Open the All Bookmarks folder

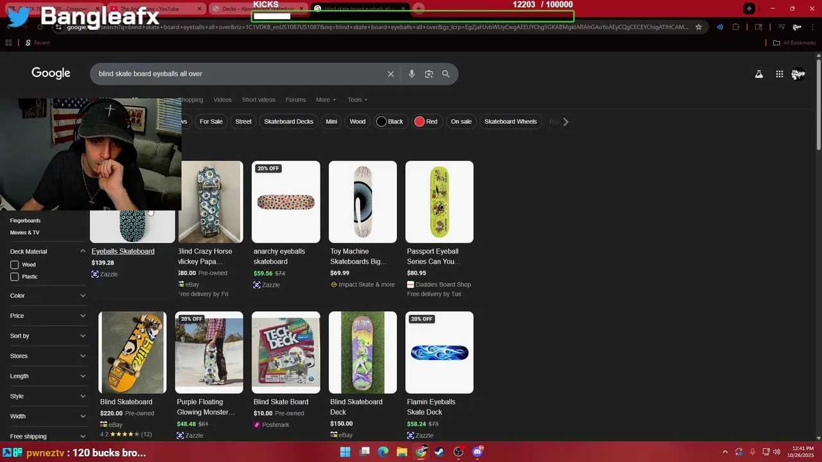(x=794, y=43)
